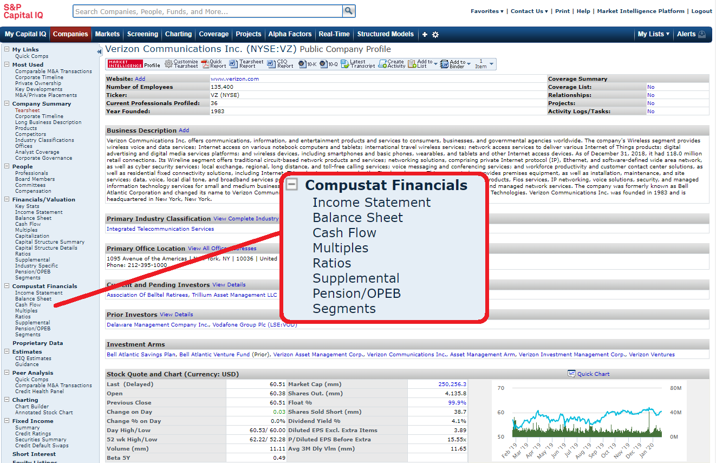The height and width of the screenshot is (463, 716).
Task: Open the Alpha Factors tab
Action: [x=290, y=34]
